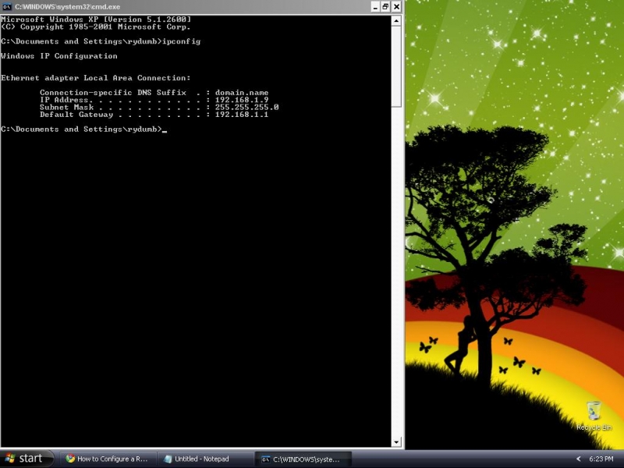
Task: Click the command prompt icon in the taskbar
Action: 266,459
